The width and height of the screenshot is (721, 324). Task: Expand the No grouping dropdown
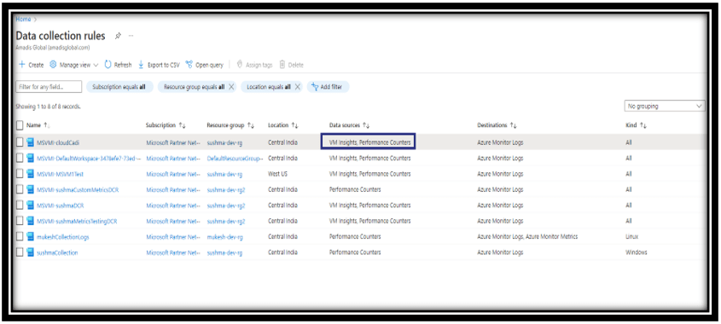click(x=665, y=107)
